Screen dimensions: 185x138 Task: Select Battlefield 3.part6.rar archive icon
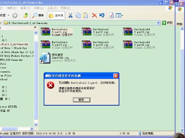point(128,45)
